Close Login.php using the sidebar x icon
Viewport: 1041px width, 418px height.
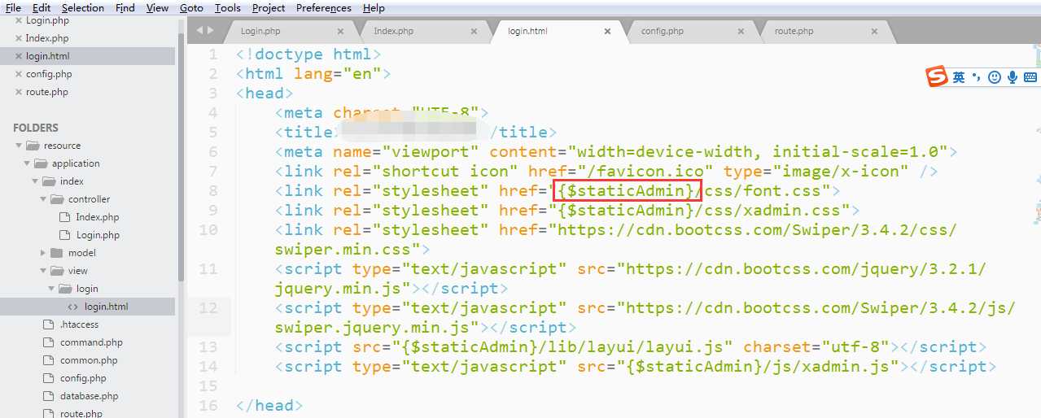18,20
